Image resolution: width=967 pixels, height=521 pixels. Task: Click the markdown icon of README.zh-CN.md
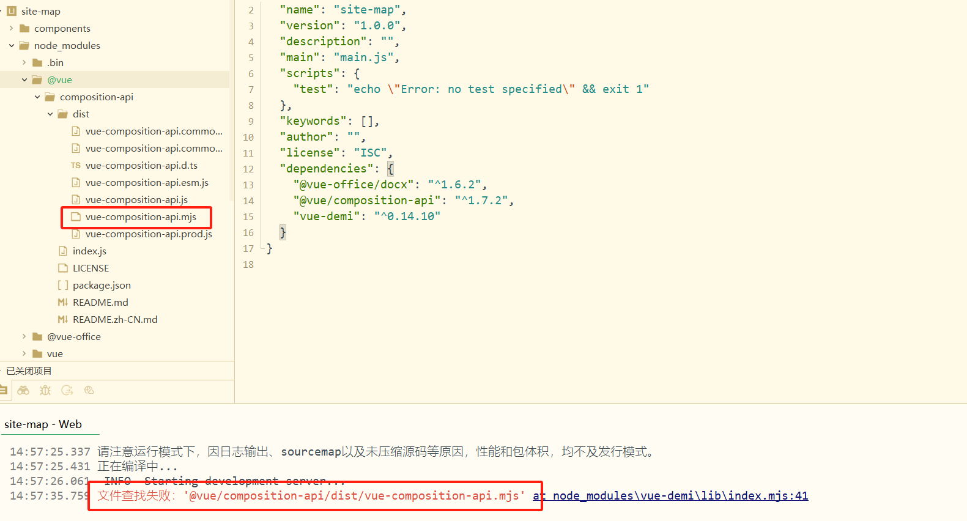(x=63, y=319)
